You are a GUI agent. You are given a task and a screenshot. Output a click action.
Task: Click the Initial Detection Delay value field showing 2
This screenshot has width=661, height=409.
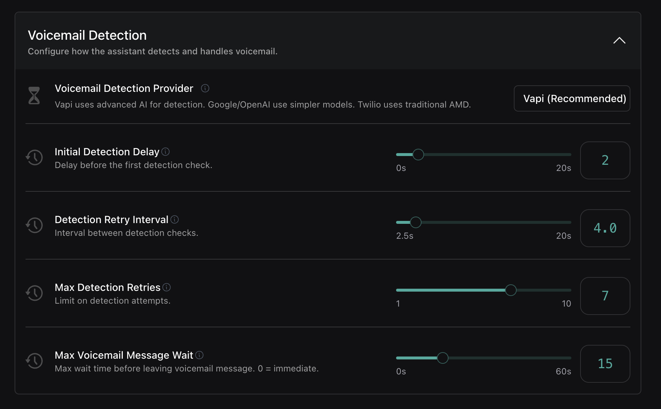[605, 160]
